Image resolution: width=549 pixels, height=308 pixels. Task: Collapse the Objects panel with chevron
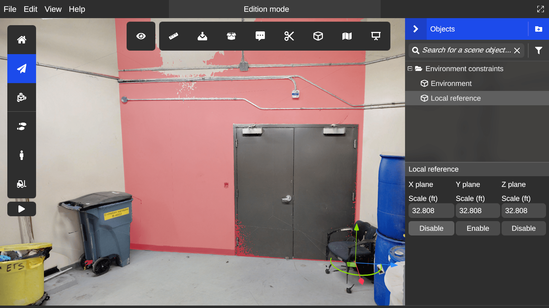[x=416, y=29]
